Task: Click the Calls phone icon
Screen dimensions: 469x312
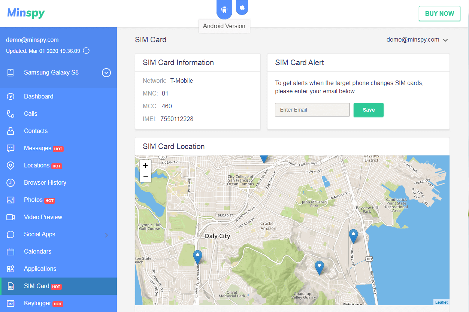Action: (x=10, y=113)
